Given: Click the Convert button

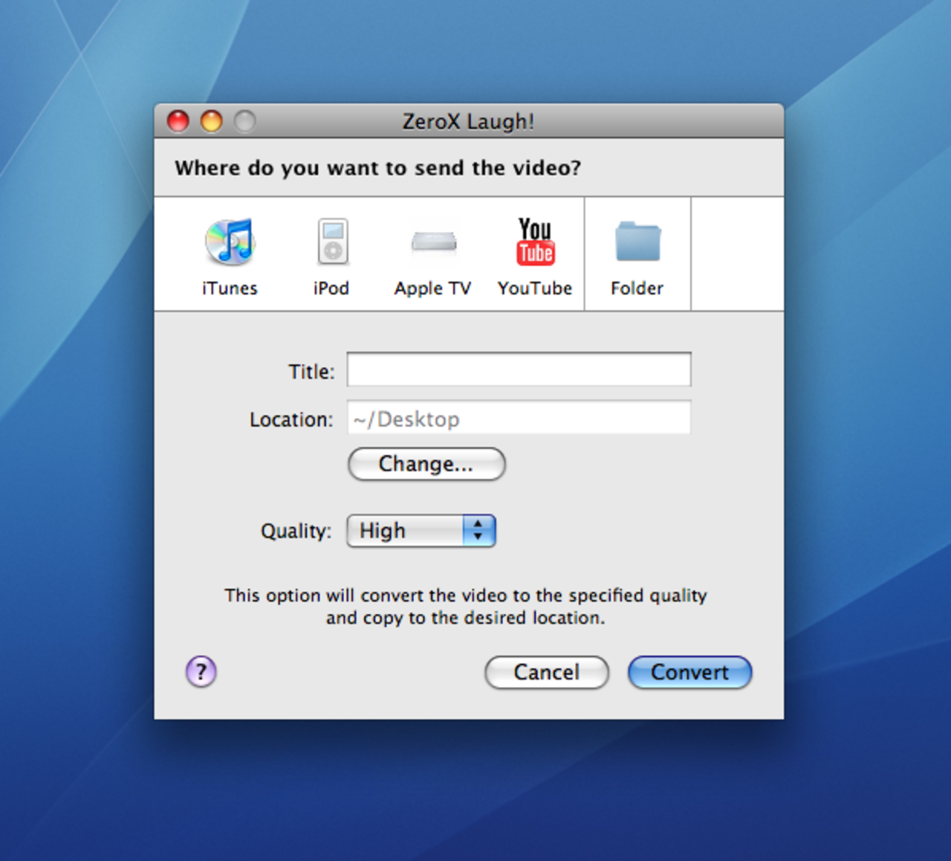Looking at the screenshot, I should click(x=689, y=672).
